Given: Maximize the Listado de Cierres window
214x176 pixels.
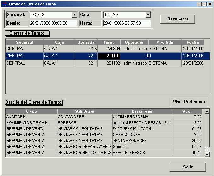Looking at the screenshot, I should (x=204, y=4).
